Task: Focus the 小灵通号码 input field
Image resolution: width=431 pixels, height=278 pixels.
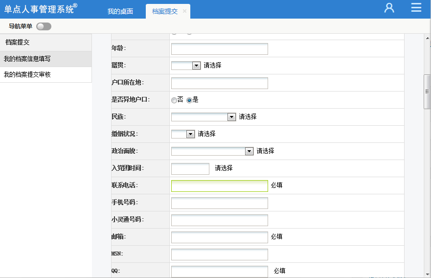Action: [x=219, y=220]
